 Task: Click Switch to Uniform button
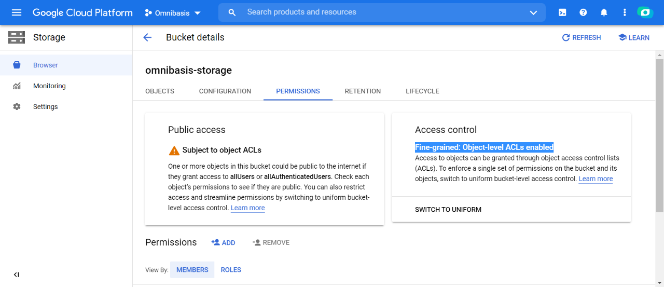pos(448,210)
